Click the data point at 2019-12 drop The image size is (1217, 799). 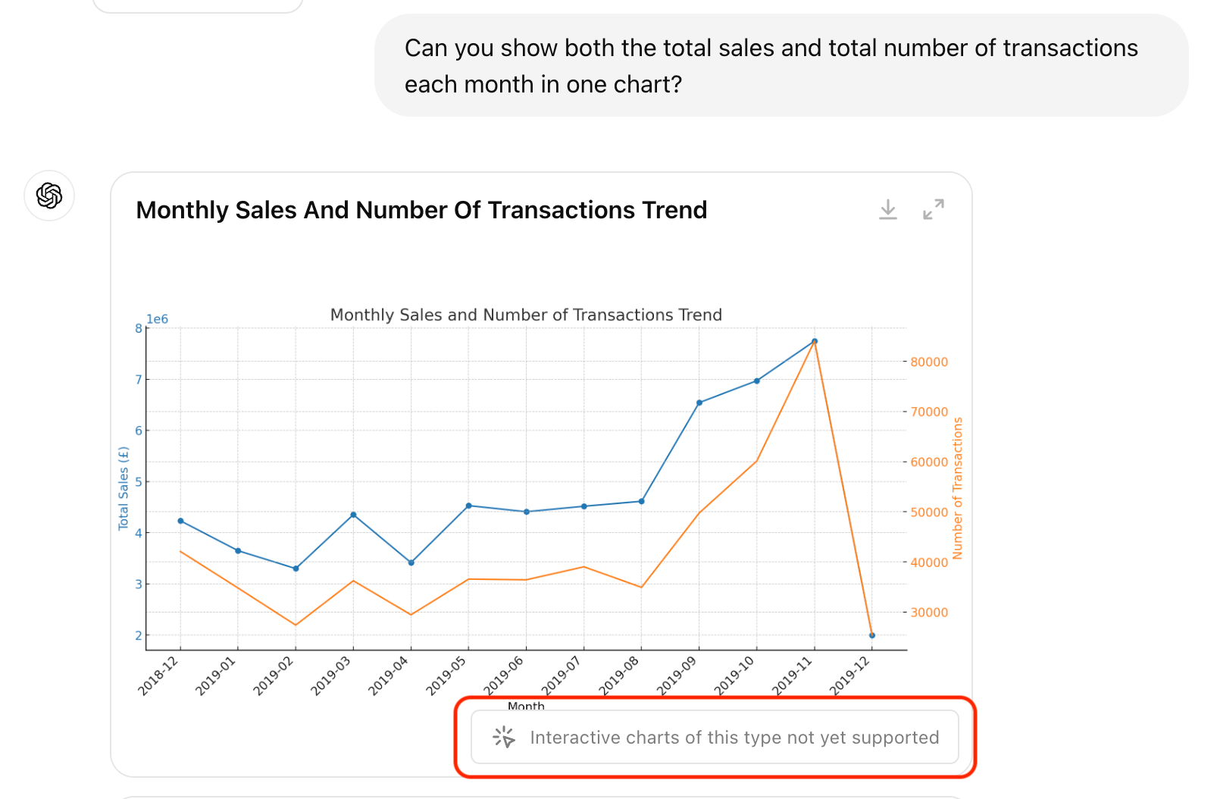point(872,635)
